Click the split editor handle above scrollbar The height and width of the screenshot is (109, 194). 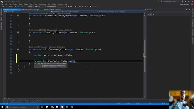145,14
